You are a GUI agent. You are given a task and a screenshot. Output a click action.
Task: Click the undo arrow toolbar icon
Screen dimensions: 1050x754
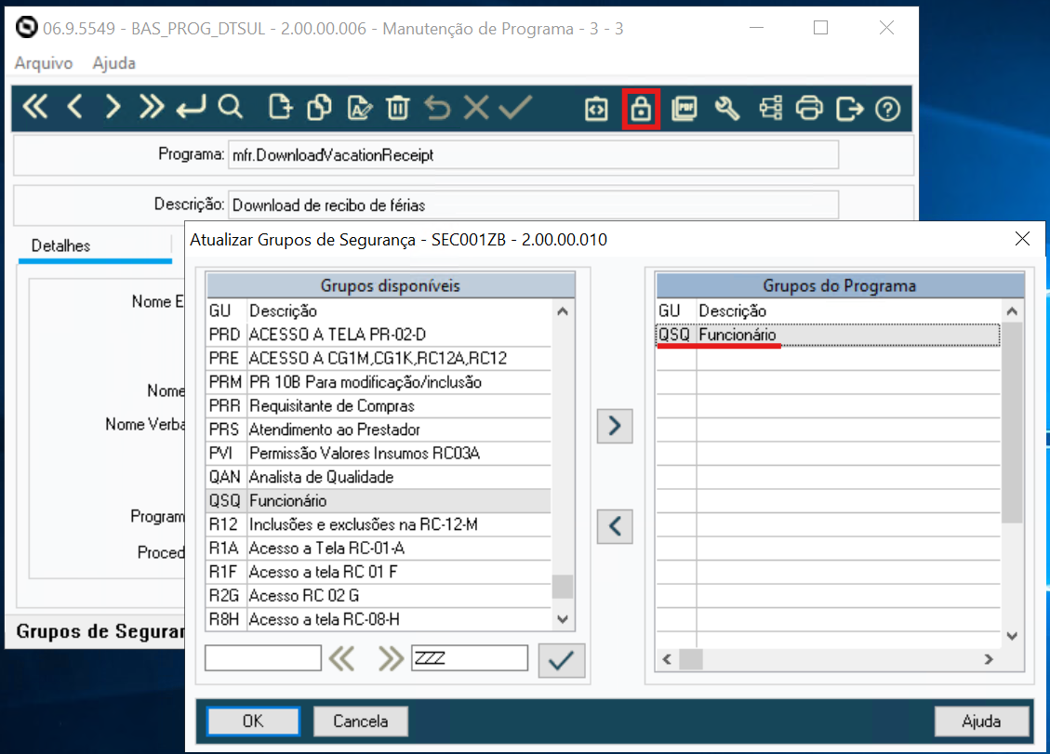click(438, 107)
